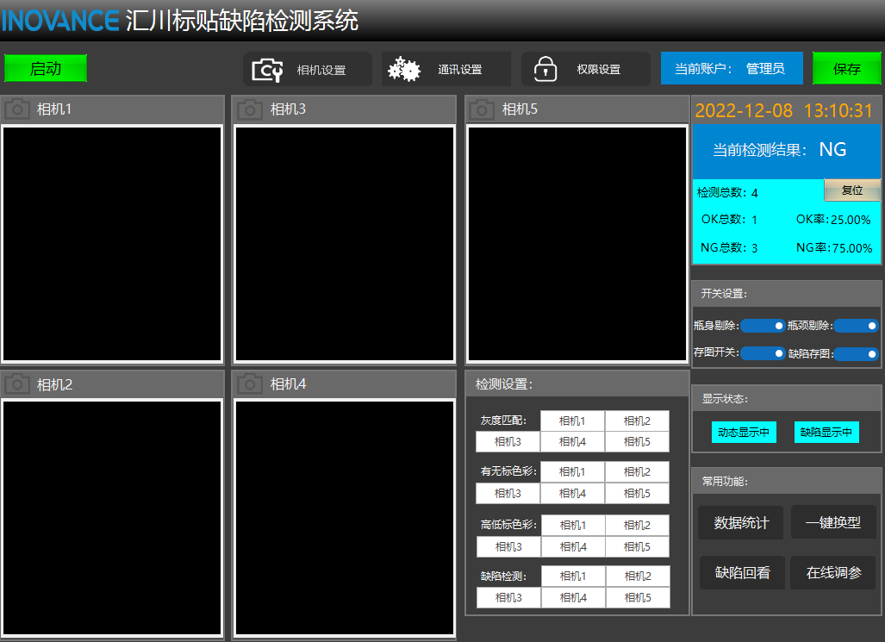885x642 pixels.
Task: Click camera icon in 相机4 panel header
Action: coord(250,384)
